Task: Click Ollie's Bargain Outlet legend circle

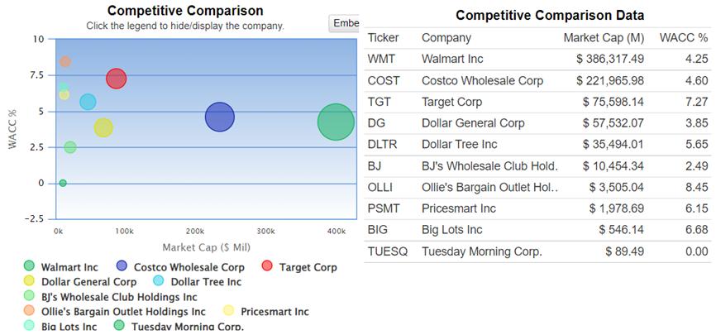Action: (x=30, y=311)
